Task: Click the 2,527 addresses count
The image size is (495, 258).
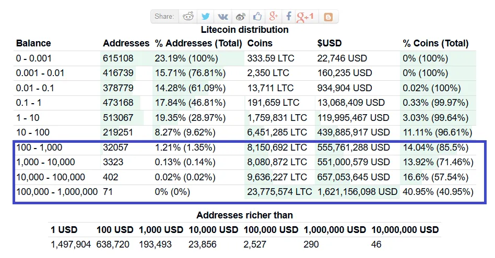Action: (255, 244)
